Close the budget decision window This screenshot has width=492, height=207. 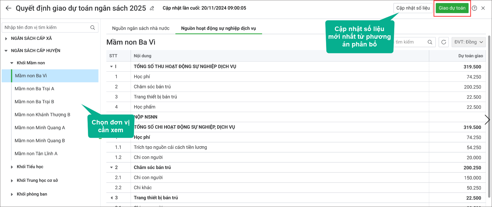[483, 8]
